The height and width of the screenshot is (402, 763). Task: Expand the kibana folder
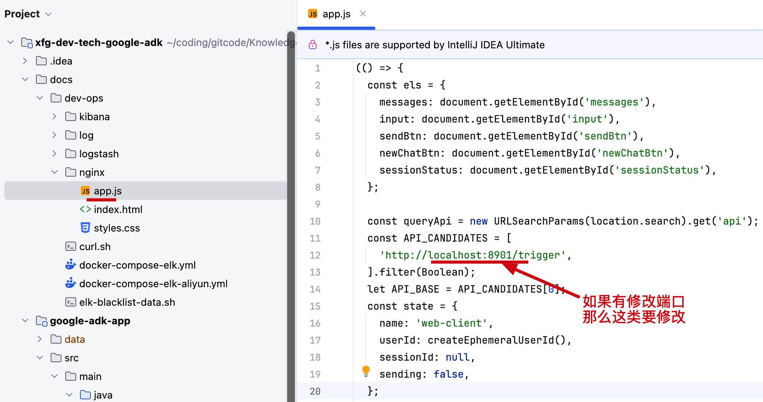point(54,117)
